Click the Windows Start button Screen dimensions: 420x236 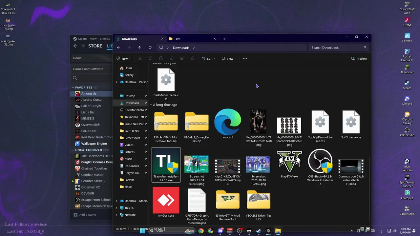point(142,231)
